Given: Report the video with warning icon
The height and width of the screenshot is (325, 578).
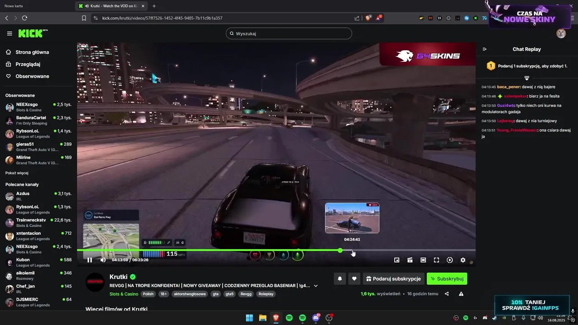Looking at the screenshot, I should [x=461, y=294].
